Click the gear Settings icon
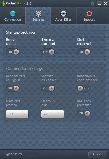The image size is (109, 159). click(x=39, y=14)
